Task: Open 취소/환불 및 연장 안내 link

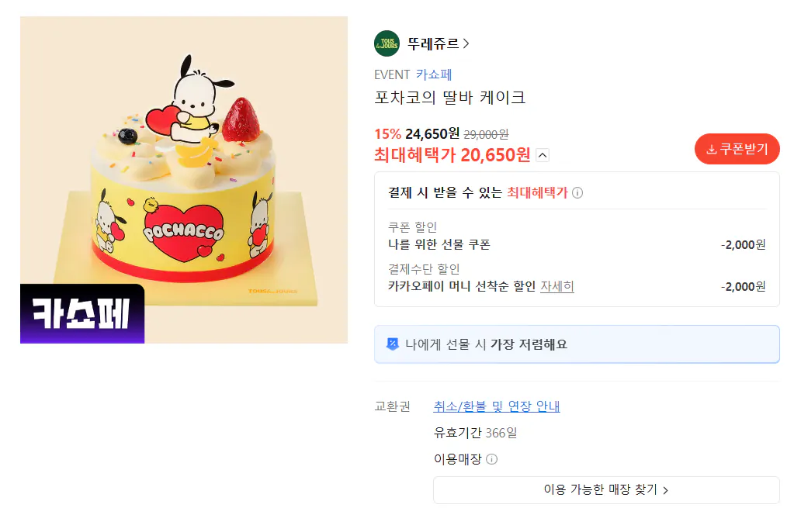Action: (x=498, y=406)
